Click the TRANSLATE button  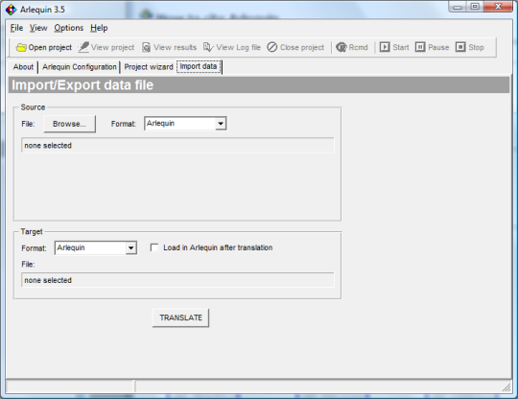click(x=180, y=317)
